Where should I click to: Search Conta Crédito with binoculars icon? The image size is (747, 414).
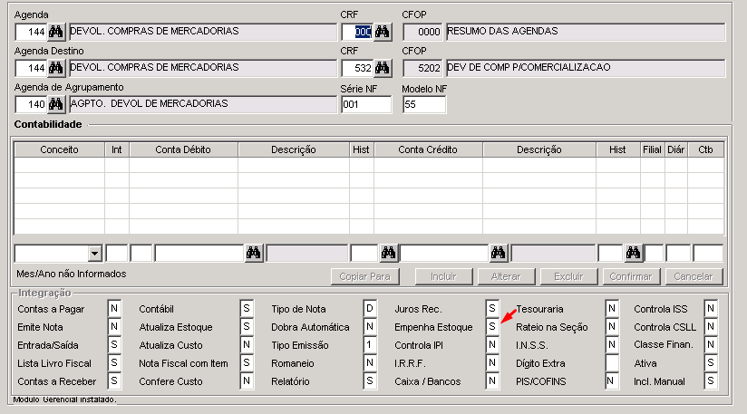tap(498, 253)
